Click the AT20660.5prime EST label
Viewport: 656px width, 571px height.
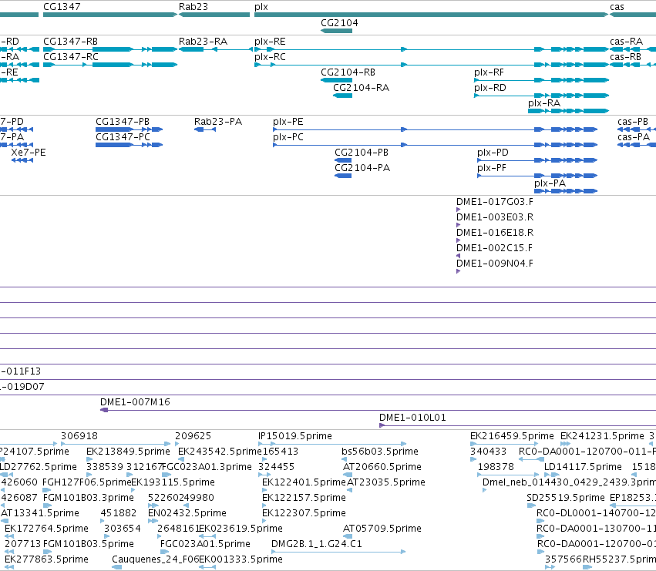click(x=382, y=467)
